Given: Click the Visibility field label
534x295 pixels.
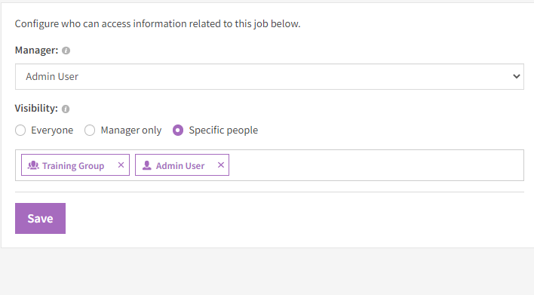Looking at the screenshot, I should pyautogui.click(x=36, y=109).
